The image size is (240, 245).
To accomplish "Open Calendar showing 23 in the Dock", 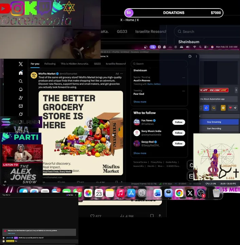I will tap(99, 193).
